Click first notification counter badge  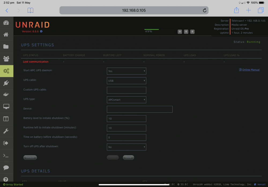180,32
